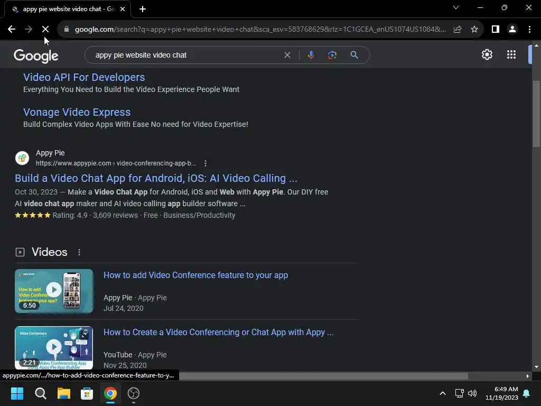541x406 pixels.
Task: Click the horizontal scrollbar
Action: 324,376
